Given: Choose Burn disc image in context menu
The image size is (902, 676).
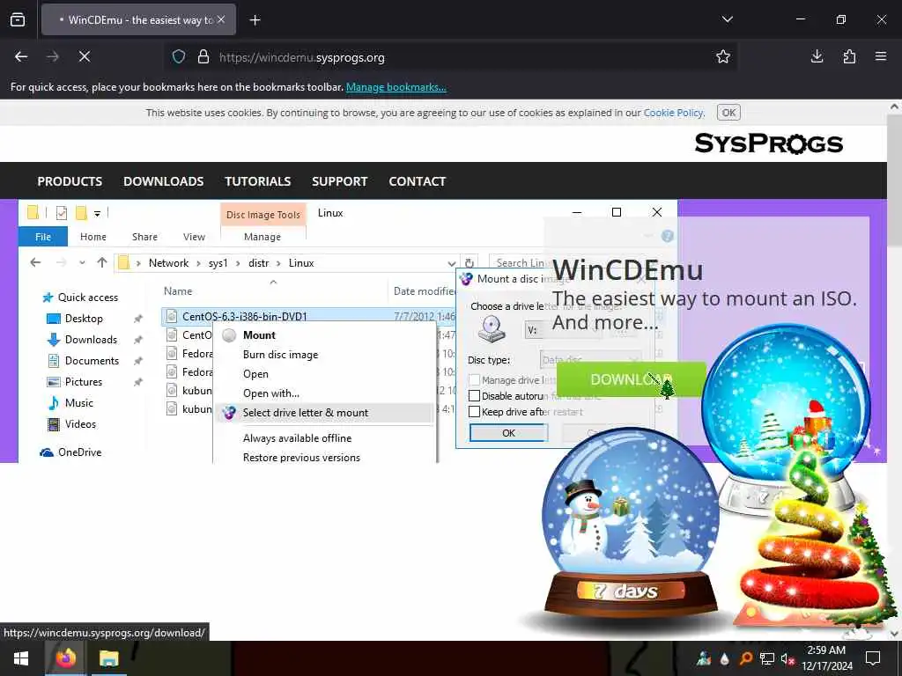Looking at the screenshot, I should pyautogui.click(x=280, y=355).
